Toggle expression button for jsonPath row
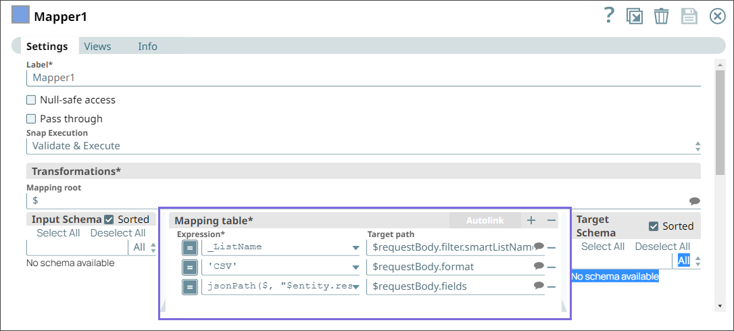Screen dimensions: 734x331 point(190,286)
